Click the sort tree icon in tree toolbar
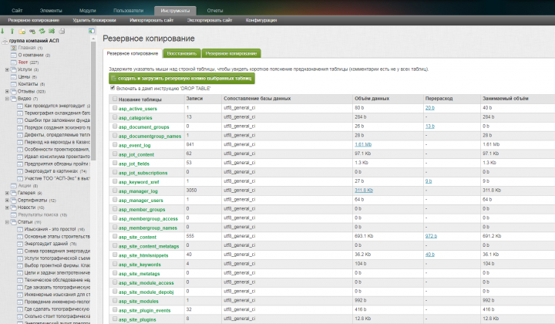The image size is (555, 324). point(52,31)
